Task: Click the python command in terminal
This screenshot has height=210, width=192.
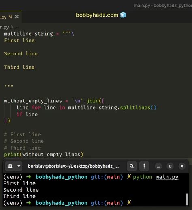Action: click(x=143, y=177)
